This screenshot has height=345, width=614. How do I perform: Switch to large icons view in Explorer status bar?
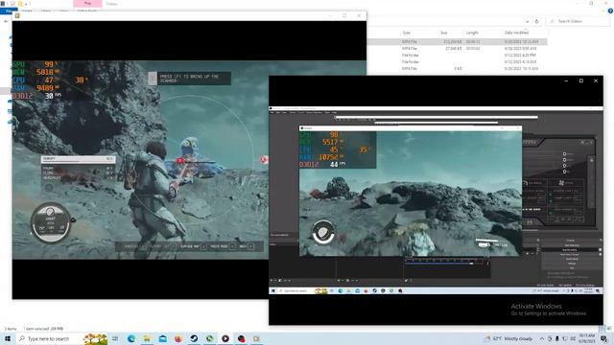(609, 329)
